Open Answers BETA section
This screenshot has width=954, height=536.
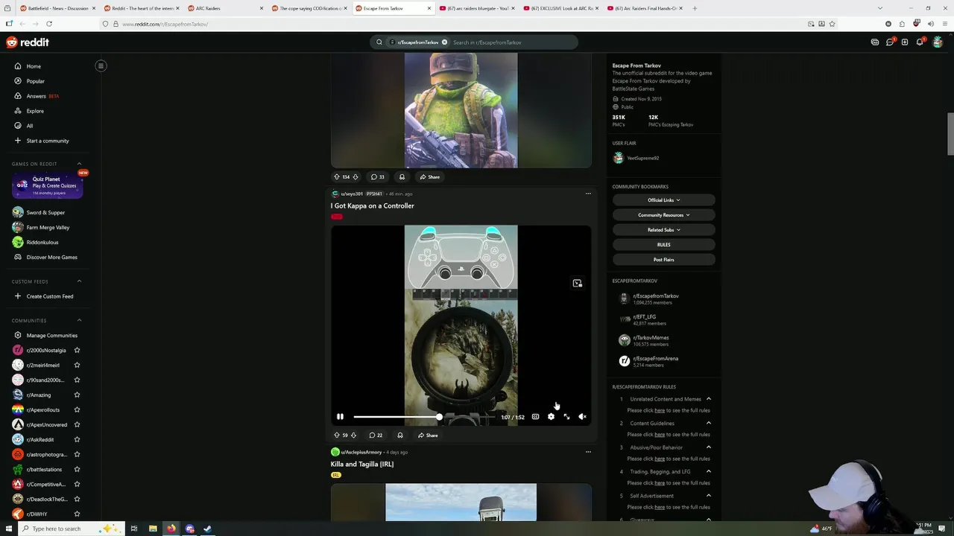(37, 96)
